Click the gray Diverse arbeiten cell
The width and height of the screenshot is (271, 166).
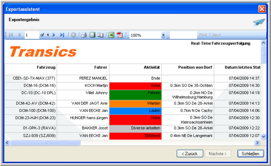[x=135, y=129]
